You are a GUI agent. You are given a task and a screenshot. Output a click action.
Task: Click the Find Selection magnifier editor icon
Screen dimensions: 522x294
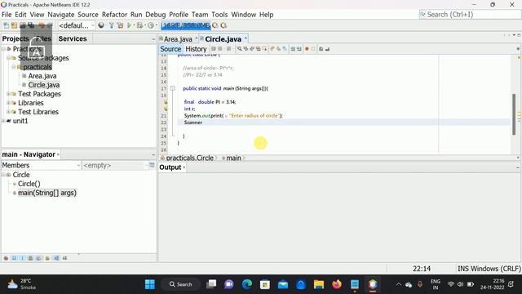tap(239, 49)
